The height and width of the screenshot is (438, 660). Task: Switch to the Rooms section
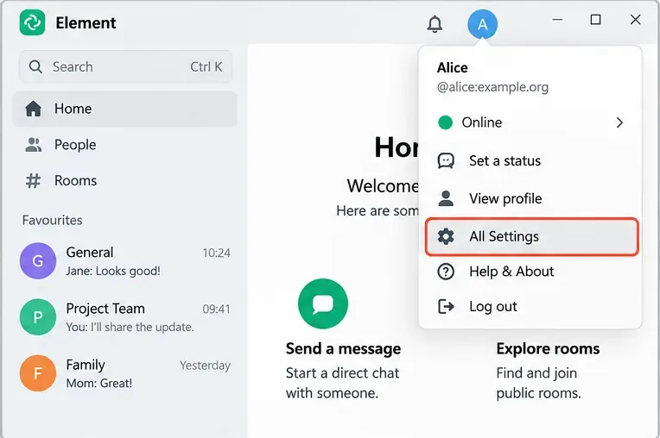(124, 181)
